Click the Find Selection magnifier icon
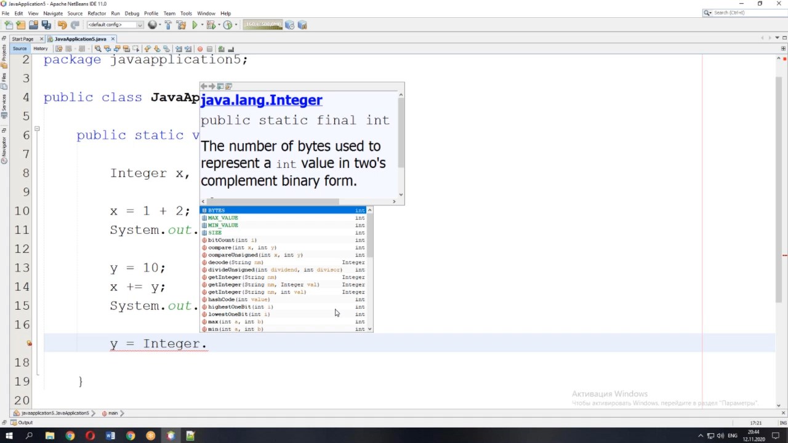Screen dimensions: 788x443 [98, 49]
